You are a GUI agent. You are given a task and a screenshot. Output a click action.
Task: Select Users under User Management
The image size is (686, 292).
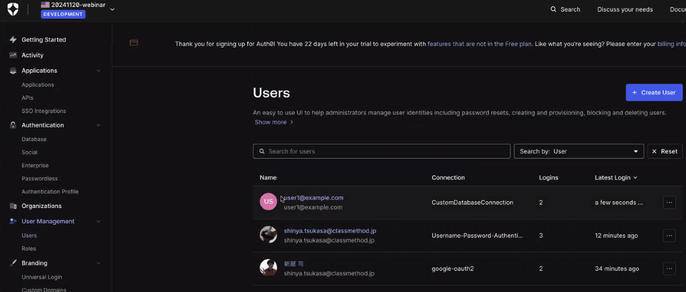(x=29, y=235)
